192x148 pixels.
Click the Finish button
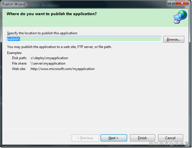(x=142, y=138)
